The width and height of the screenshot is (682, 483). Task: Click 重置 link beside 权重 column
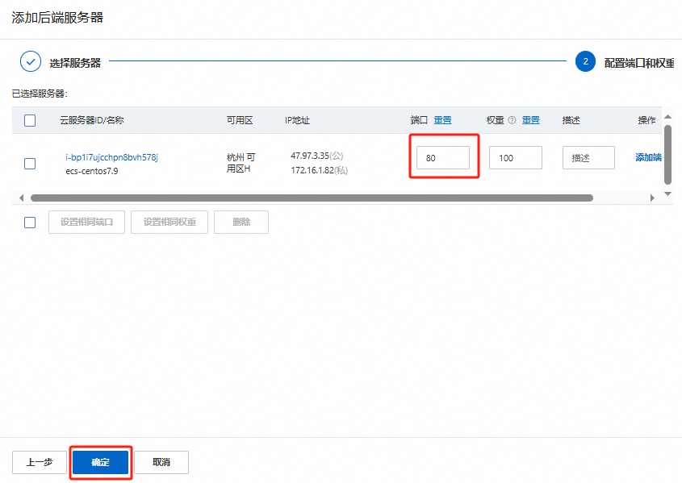click(x=530, y=120)
